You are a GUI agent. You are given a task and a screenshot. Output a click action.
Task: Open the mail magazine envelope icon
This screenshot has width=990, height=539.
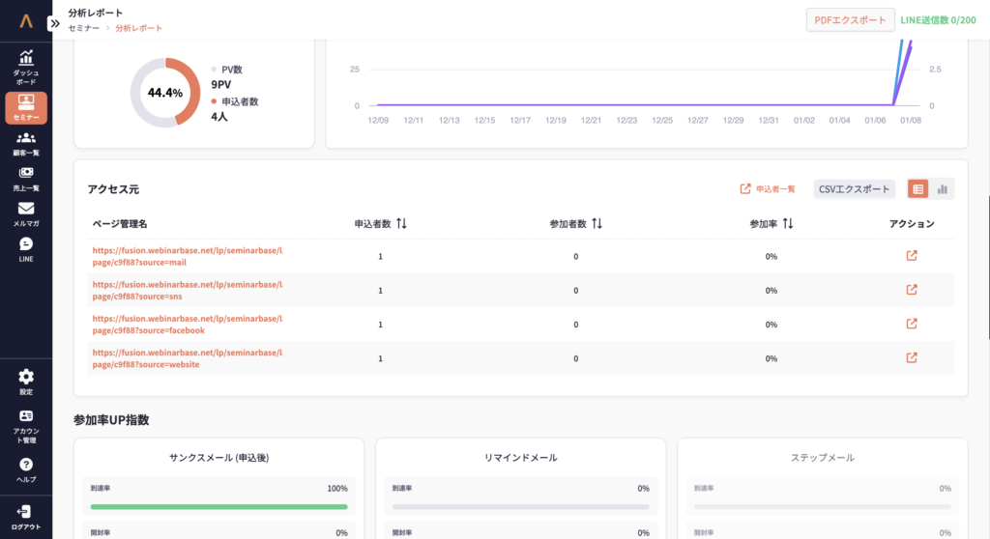click(x=26, y=209)
